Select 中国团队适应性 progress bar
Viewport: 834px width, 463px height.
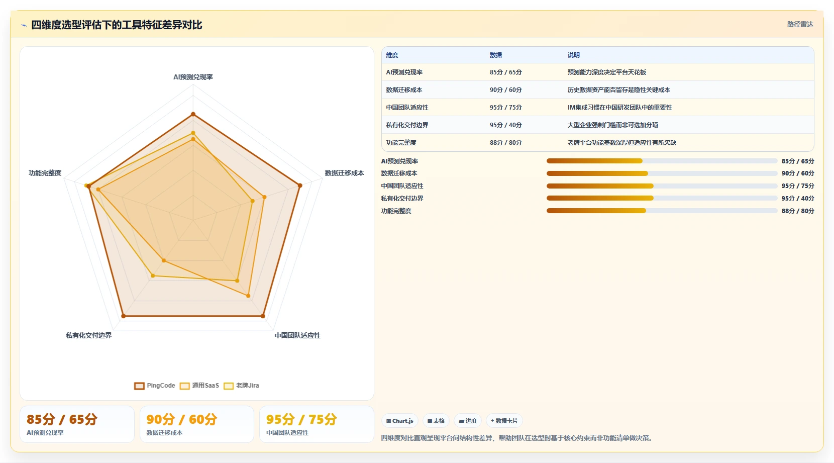[x=662, y=186]
